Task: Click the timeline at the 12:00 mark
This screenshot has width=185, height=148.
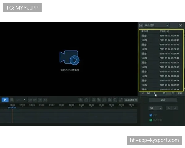Action: [72, 105]
